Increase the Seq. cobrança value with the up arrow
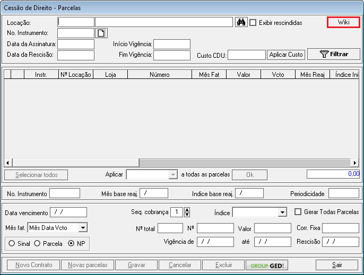The image size is (364, 275). [x=187, y=210]
